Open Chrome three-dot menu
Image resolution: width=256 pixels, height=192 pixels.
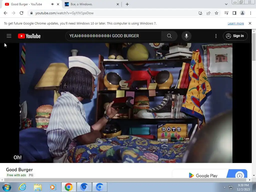click(250, 13)
